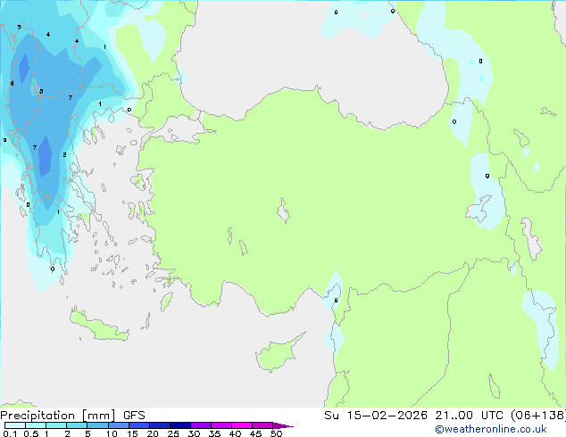Click the 1–2 mm legend color box

tap(56, 425)
